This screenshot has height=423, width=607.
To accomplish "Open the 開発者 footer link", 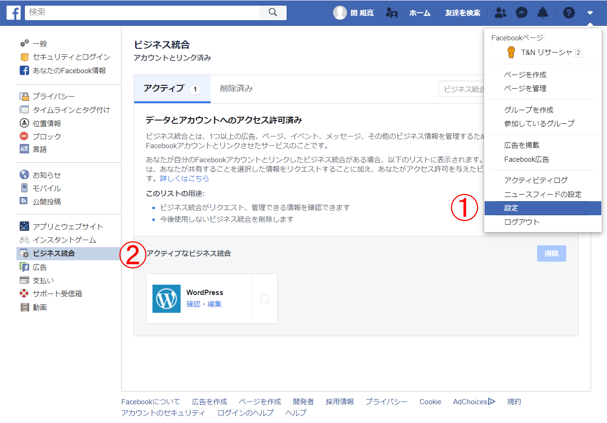I will click(x=303, y=401).
